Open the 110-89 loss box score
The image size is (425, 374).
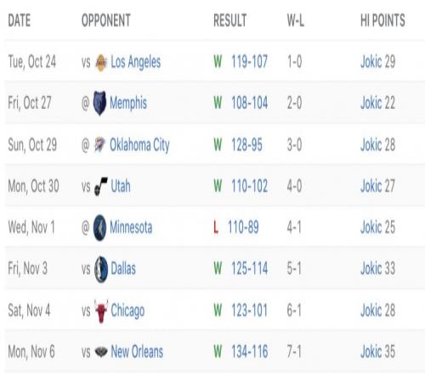point(243,227)
